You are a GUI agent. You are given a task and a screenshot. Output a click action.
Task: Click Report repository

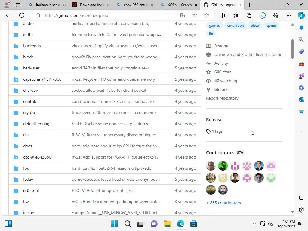point(222,98)
